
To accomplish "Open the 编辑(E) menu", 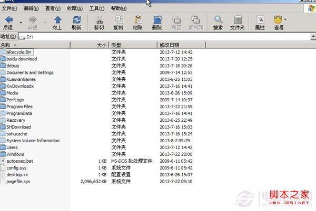I will [31, 8].
